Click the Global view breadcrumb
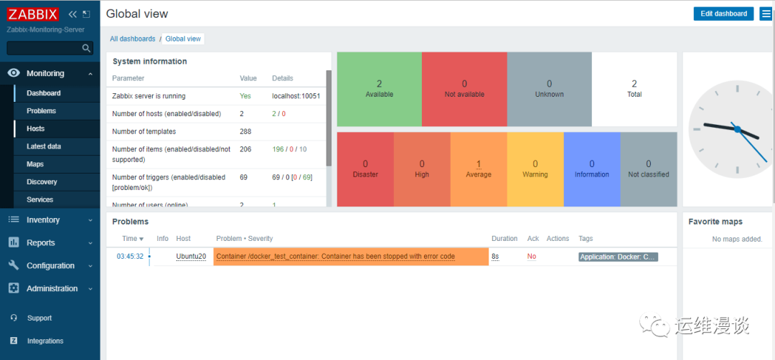This screenshot has height=360, width=775. coord(183,39)
